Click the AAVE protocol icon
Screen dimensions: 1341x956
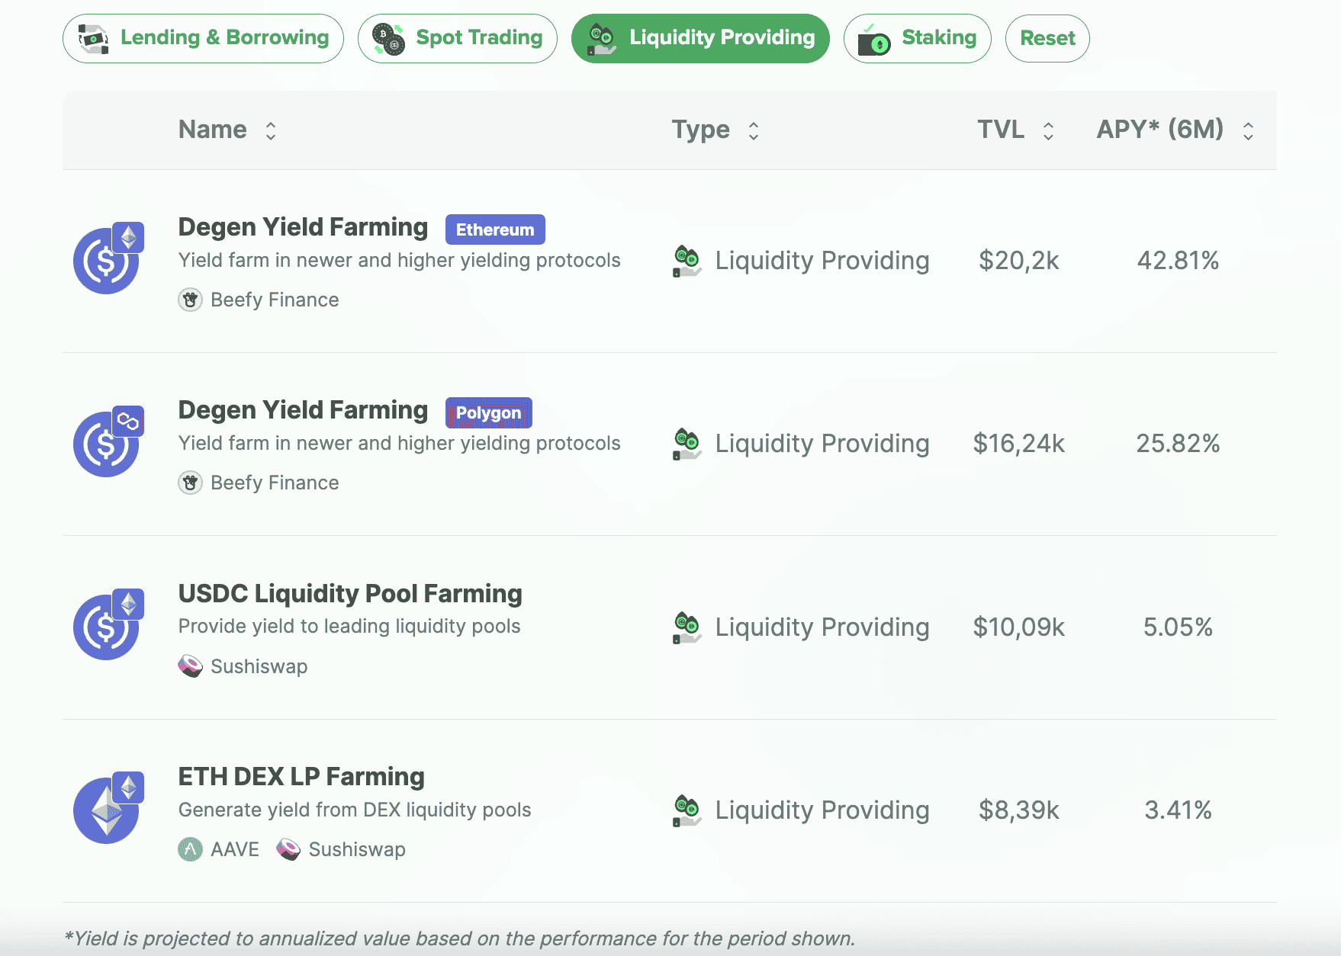(190, 849)
